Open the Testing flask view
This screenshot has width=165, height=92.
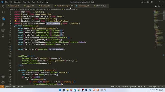(x=3, y=36)
